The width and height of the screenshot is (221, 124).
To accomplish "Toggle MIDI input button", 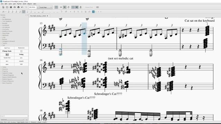I will pyautogui.click(x=56, y=7).
